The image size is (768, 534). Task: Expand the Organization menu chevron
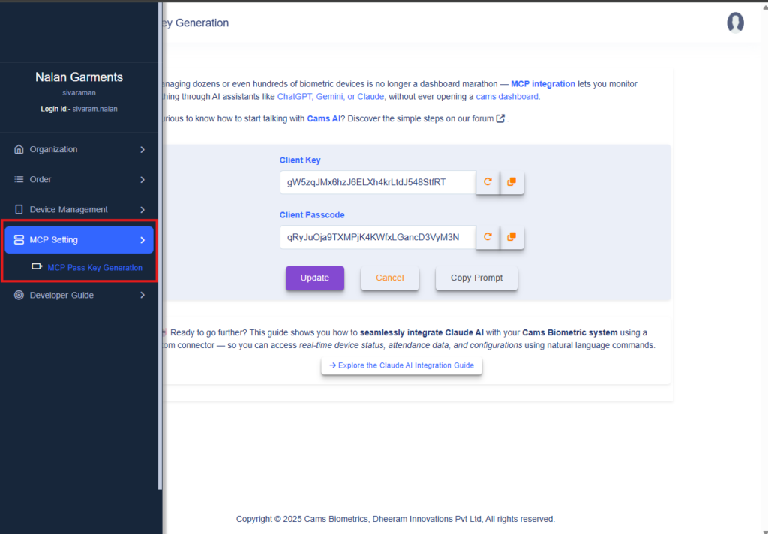(x=142, y=150)
